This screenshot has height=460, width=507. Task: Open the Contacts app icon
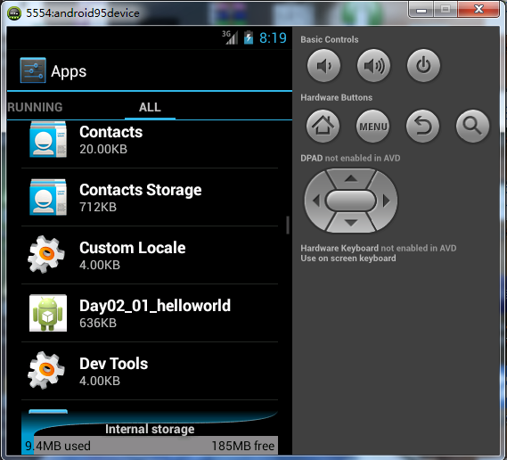click(x=48, y=139)
